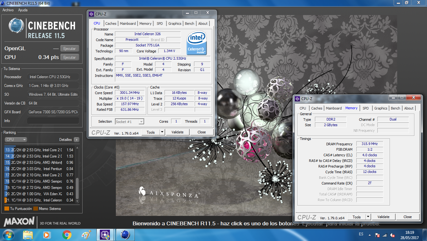This screenshot has height=241, width=427.
Task: Run the OpenGL test with Ejecutar
Action: pos(70,49)
